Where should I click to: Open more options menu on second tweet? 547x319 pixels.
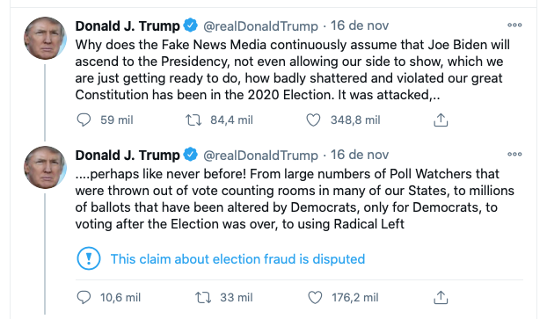point(514,154)
